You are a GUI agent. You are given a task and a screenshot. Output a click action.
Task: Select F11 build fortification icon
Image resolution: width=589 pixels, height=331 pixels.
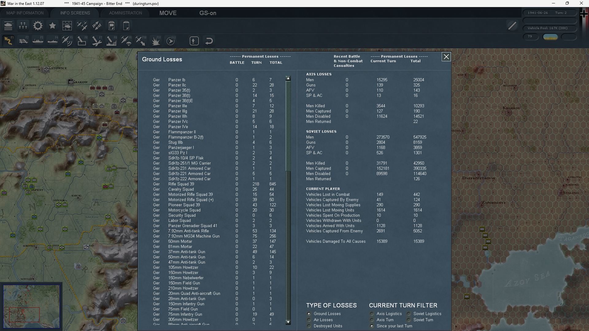(x=156, y=41)
